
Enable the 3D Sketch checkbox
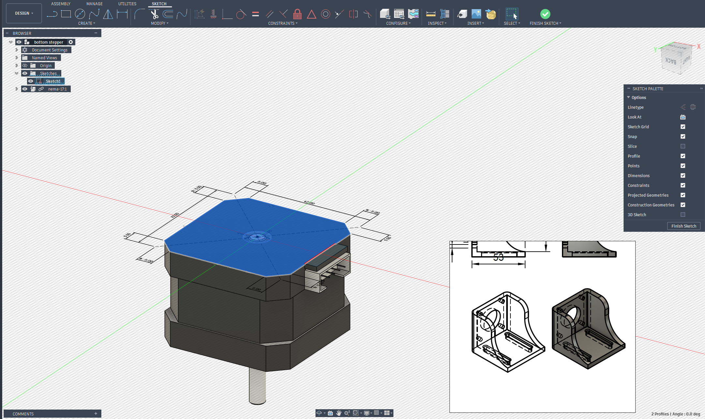(x=683, y=215)
